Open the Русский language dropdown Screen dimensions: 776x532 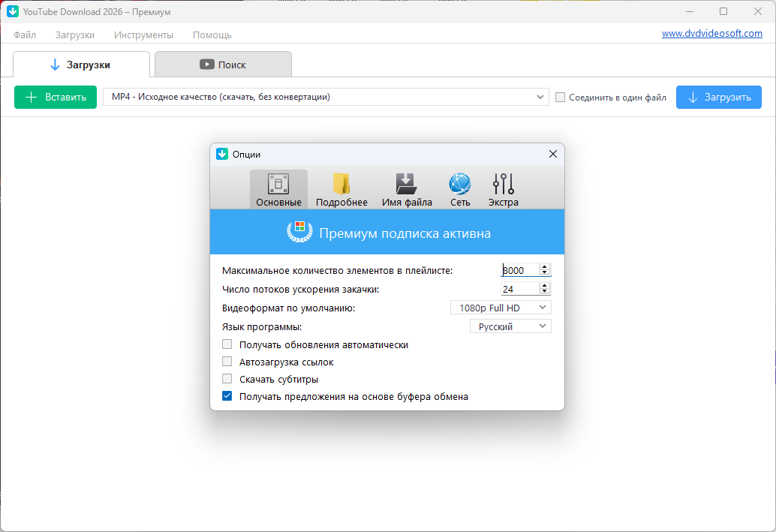(510, 326)
